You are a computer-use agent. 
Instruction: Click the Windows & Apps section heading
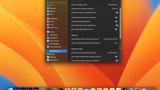(x=77, y=49)
